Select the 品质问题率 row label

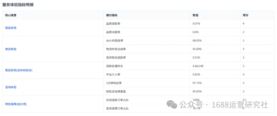point(113,32)
